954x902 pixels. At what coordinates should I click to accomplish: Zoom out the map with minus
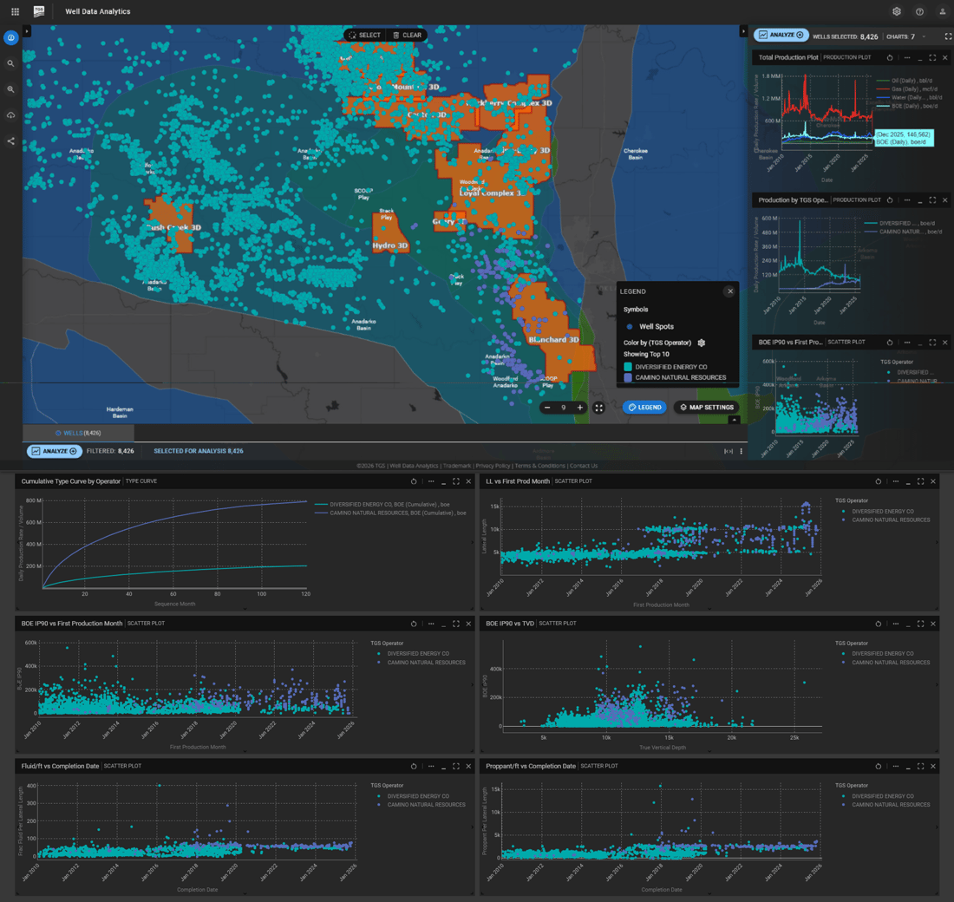pyautogui.click(x=547, y=408)
